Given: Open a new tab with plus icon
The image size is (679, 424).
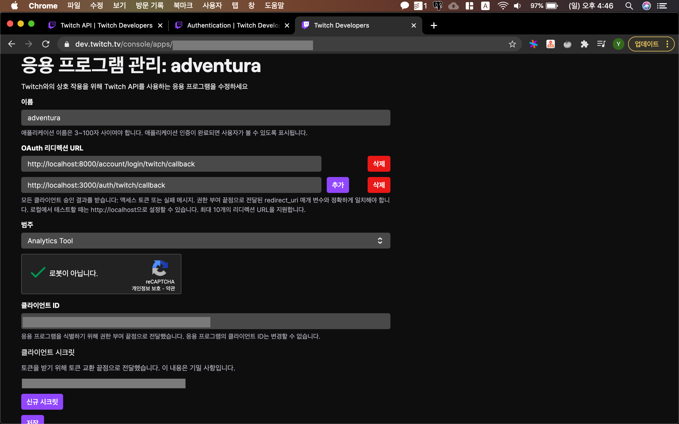Looking at the screenshot, I should pos(434,25).
